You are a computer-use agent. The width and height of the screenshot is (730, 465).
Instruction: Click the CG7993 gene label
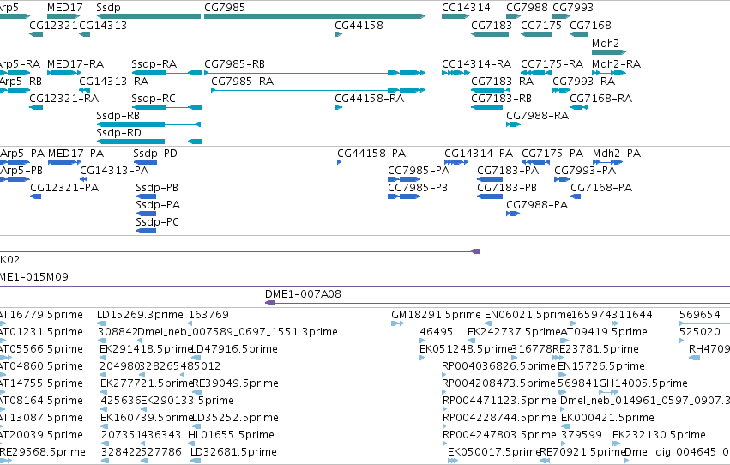[x=573, y=8]
